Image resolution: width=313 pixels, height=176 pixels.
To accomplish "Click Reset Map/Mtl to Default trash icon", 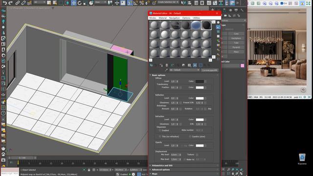I will [x=167, y=65].
